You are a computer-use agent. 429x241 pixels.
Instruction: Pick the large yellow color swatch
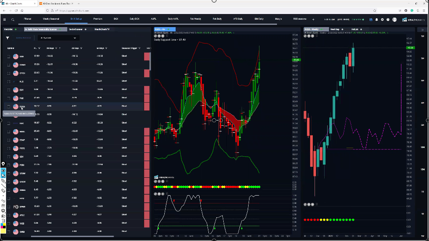tap(3, 231)
